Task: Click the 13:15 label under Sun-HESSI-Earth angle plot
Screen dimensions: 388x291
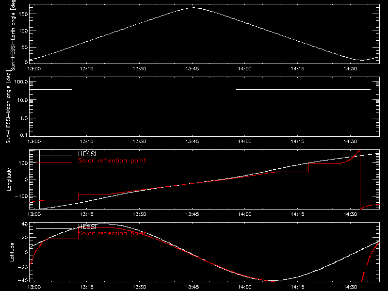Action: pyautogui.click(x=87, y=68)
